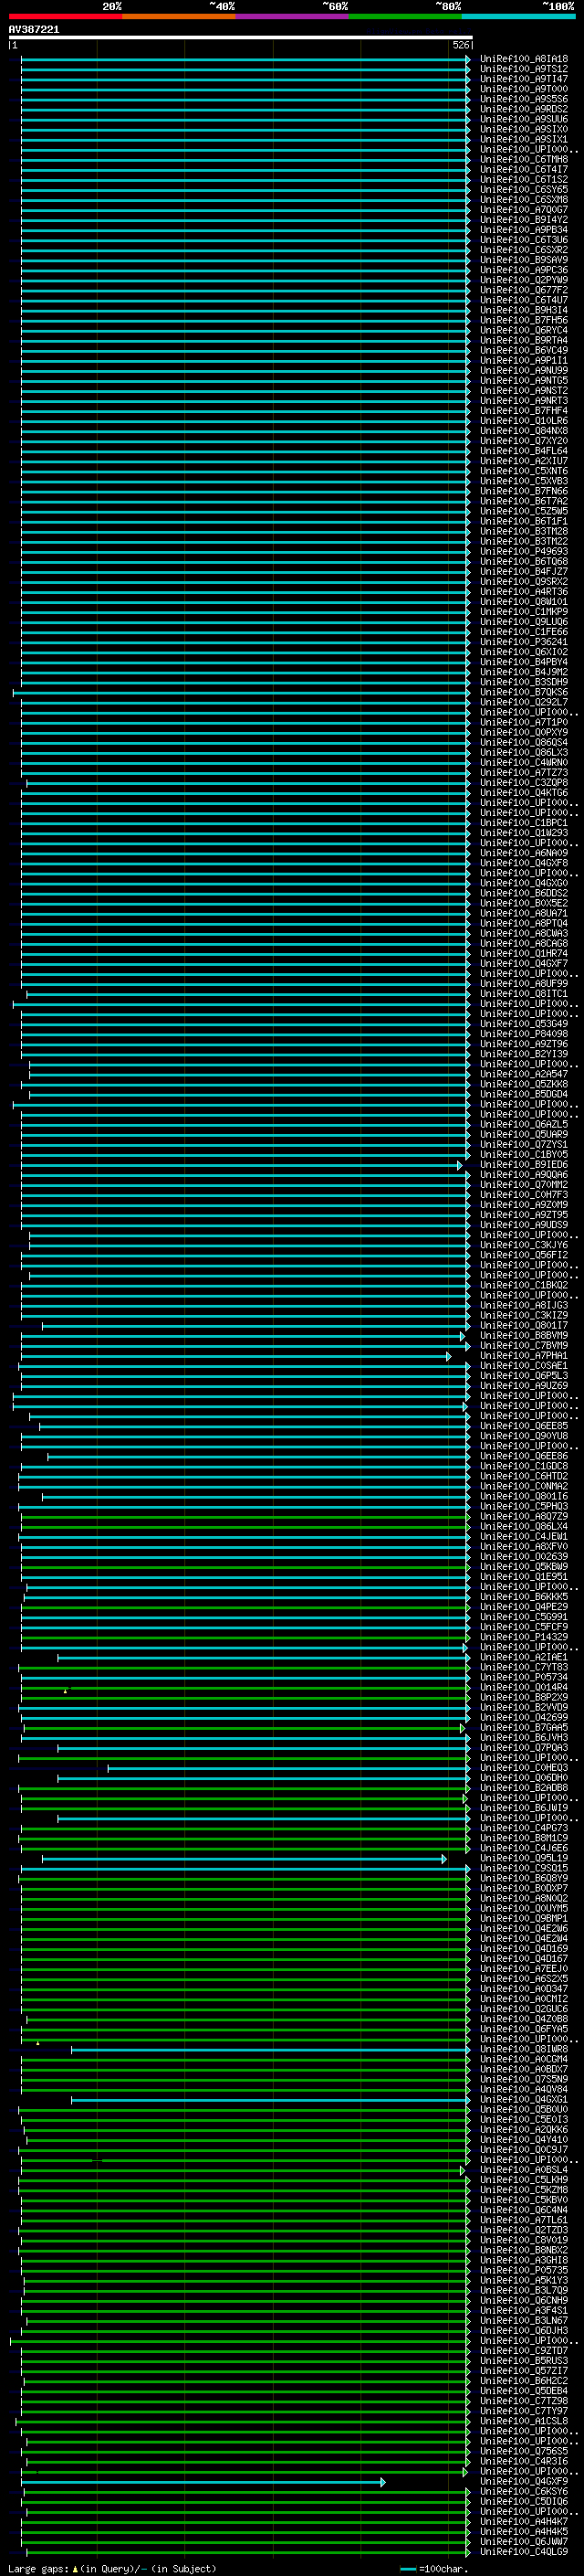
Task: Click the orange ~40% identity legend segment
Action: (179, 16)
